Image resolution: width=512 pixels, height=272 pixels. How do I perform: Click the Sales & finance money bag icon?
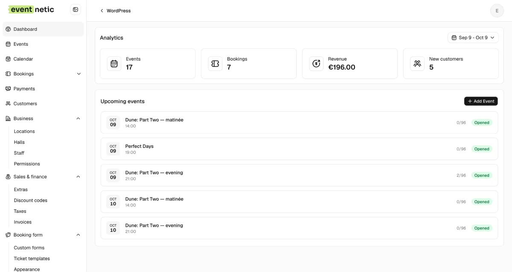[8, 177]
